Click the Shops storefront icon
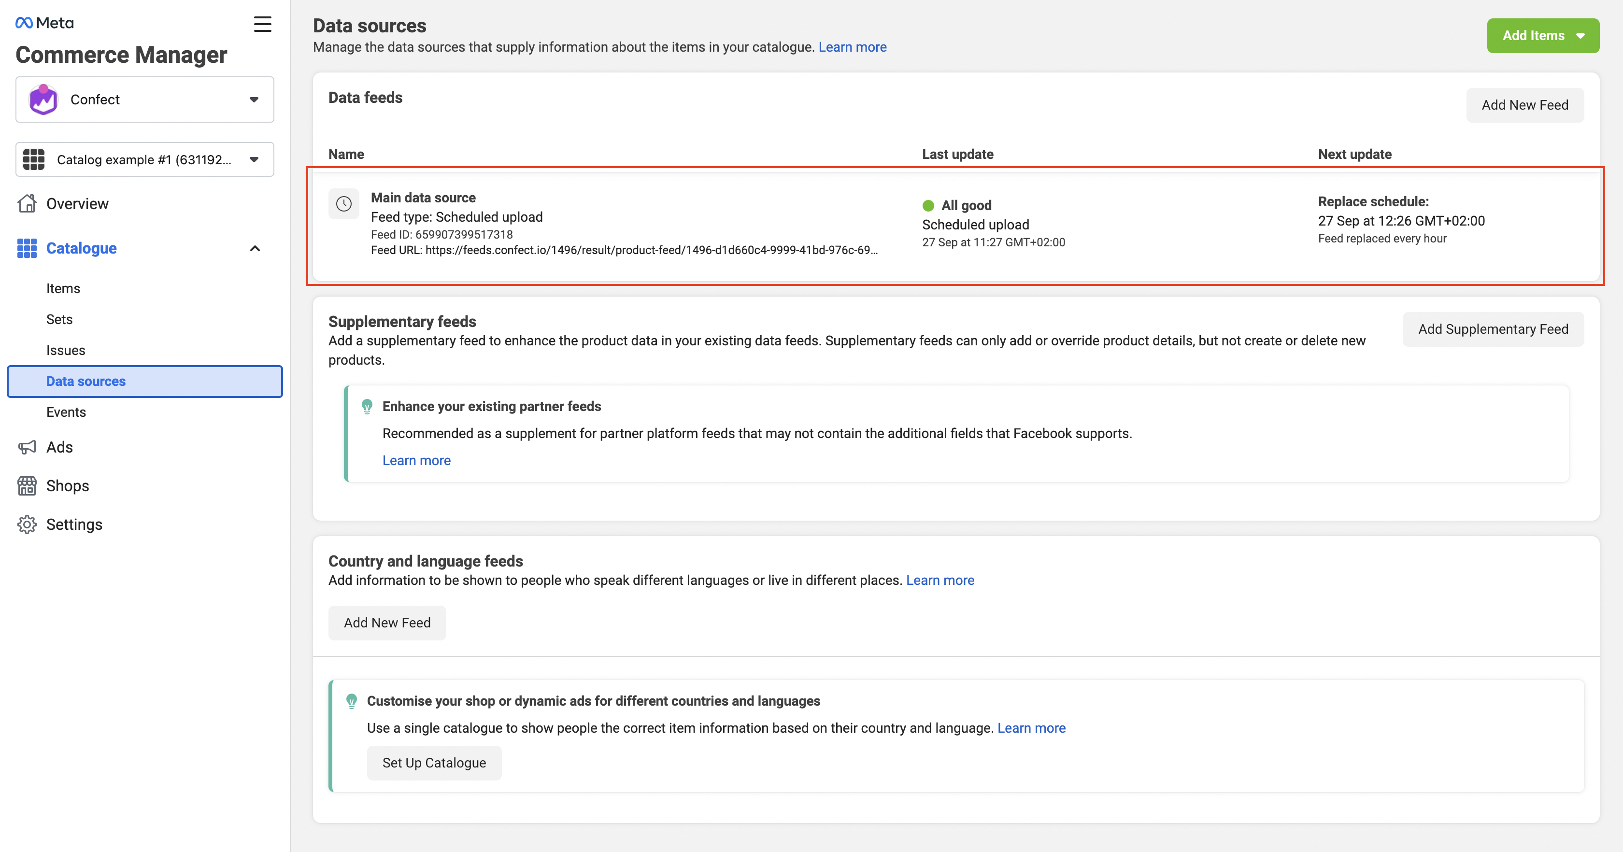This screenshot has width=1623, height=852. (27, 486)
